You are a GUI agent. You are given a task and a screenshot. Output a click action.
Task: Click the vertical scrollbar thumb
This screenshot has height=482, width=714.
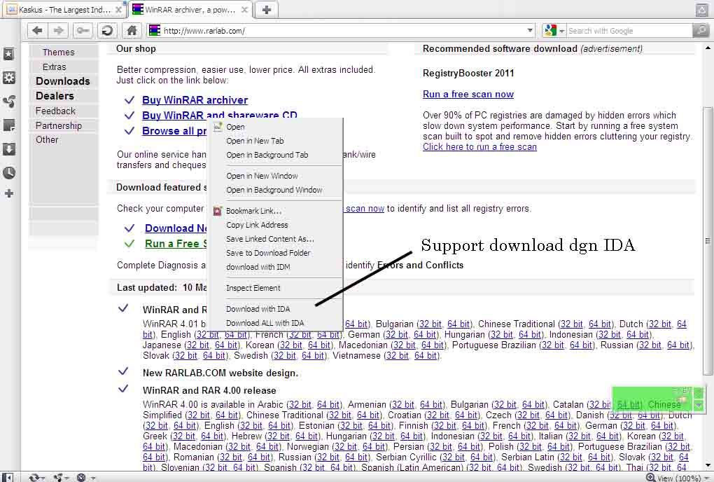(x=708, y=240)
